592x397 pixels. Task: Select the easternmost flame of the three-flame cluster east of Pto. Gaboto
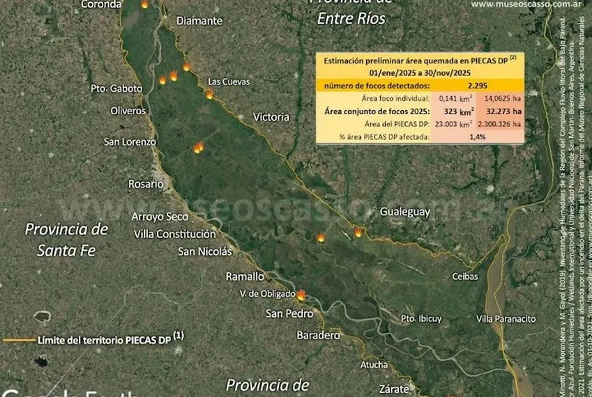[186, 67]
